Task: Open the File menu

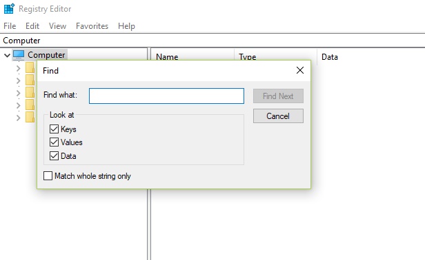Action: [x=10, y=26]
